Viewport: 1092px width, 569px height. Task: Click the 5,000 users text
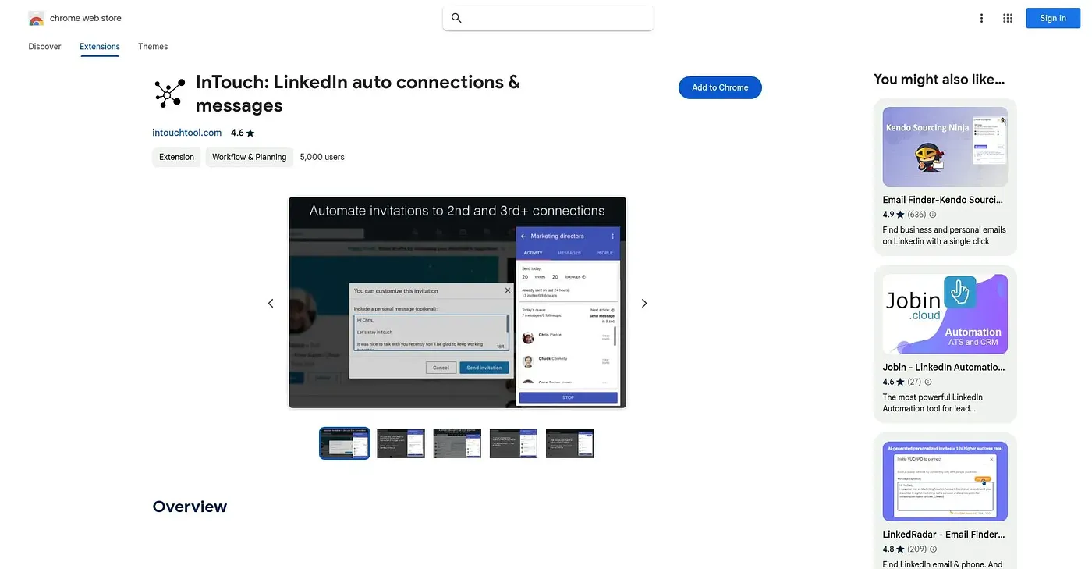[322, 157]
